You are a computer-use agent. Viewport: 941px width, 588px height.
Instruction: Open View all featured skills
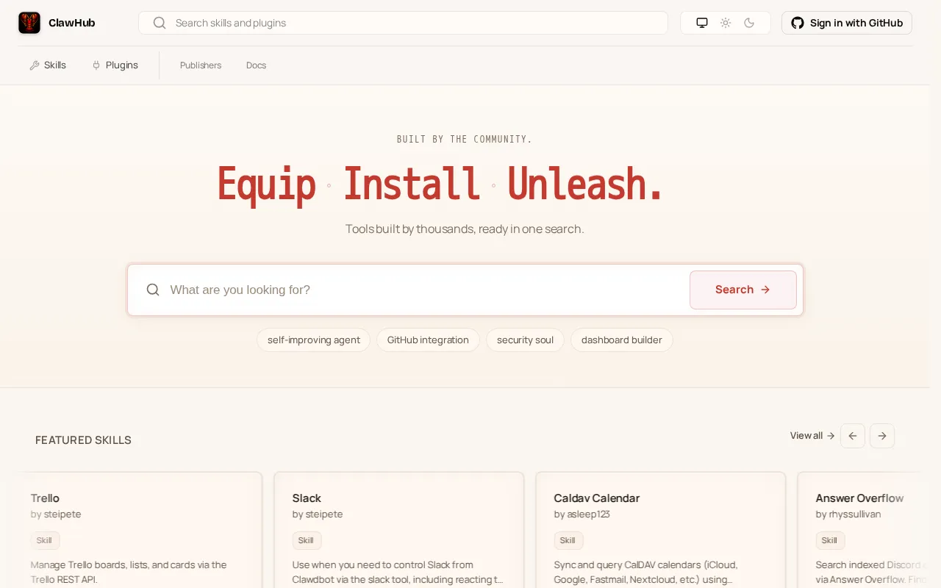[x=812, y=436]
